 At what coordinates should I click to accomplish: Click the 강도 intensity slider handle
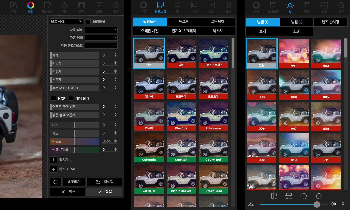click(317, 204)
